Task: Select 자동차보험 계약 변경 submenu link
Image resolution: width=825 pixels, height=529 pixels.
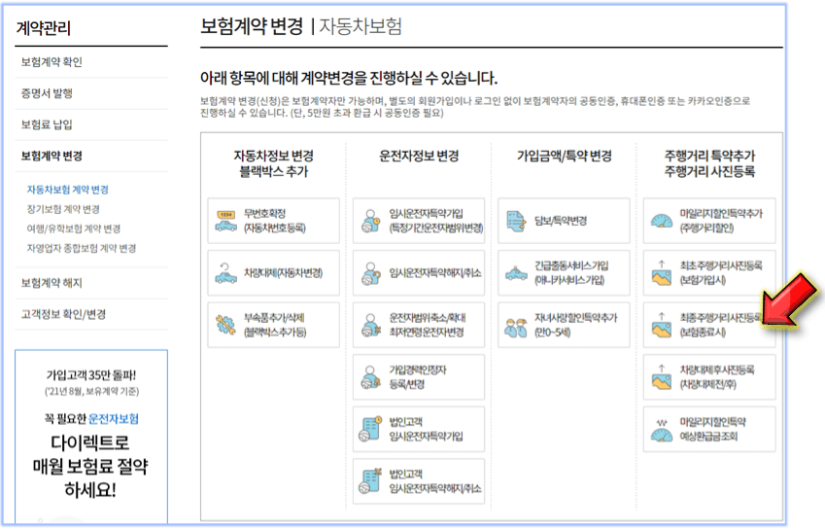Action: click(68, 190)
